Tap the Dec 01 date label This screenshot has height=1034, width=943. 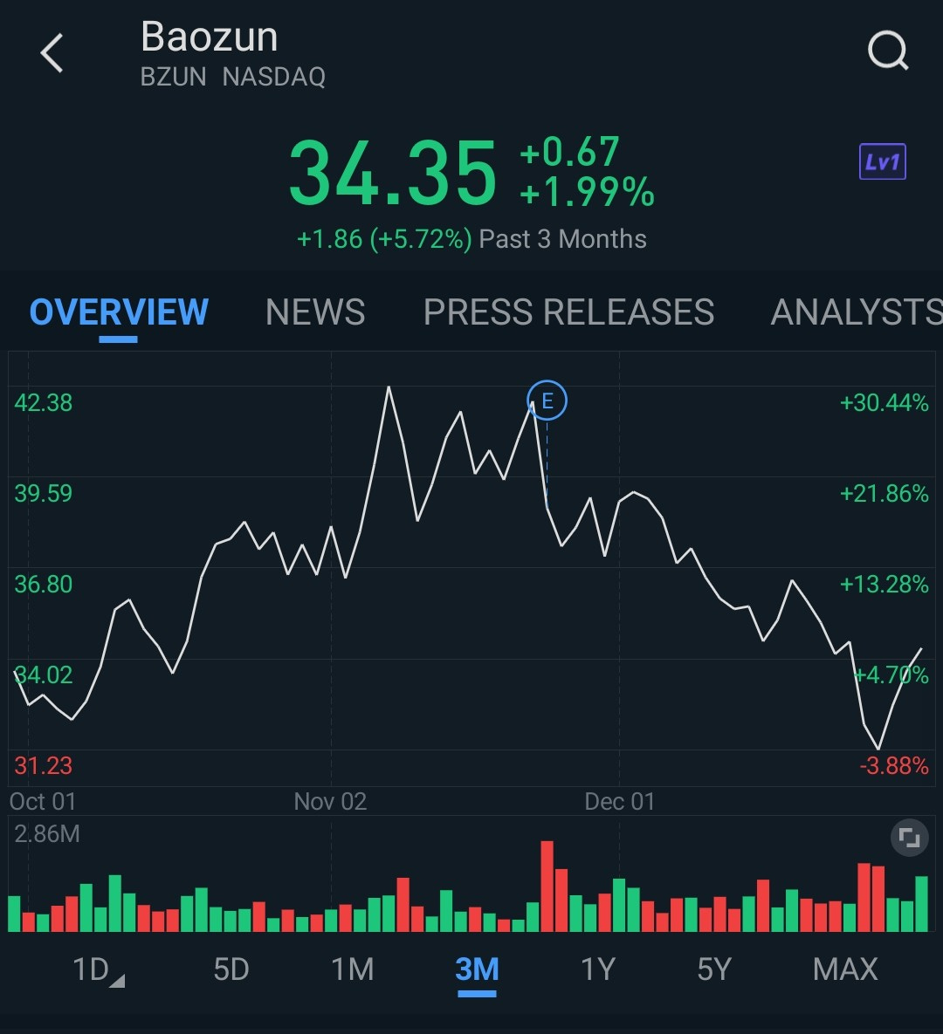pos(620,802)
